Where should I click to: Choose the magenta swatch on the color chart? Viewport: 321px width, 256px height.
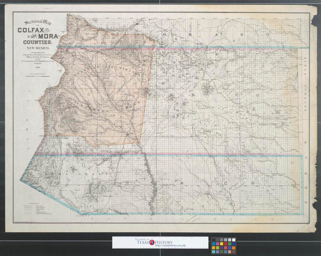[x=217, y=244]
